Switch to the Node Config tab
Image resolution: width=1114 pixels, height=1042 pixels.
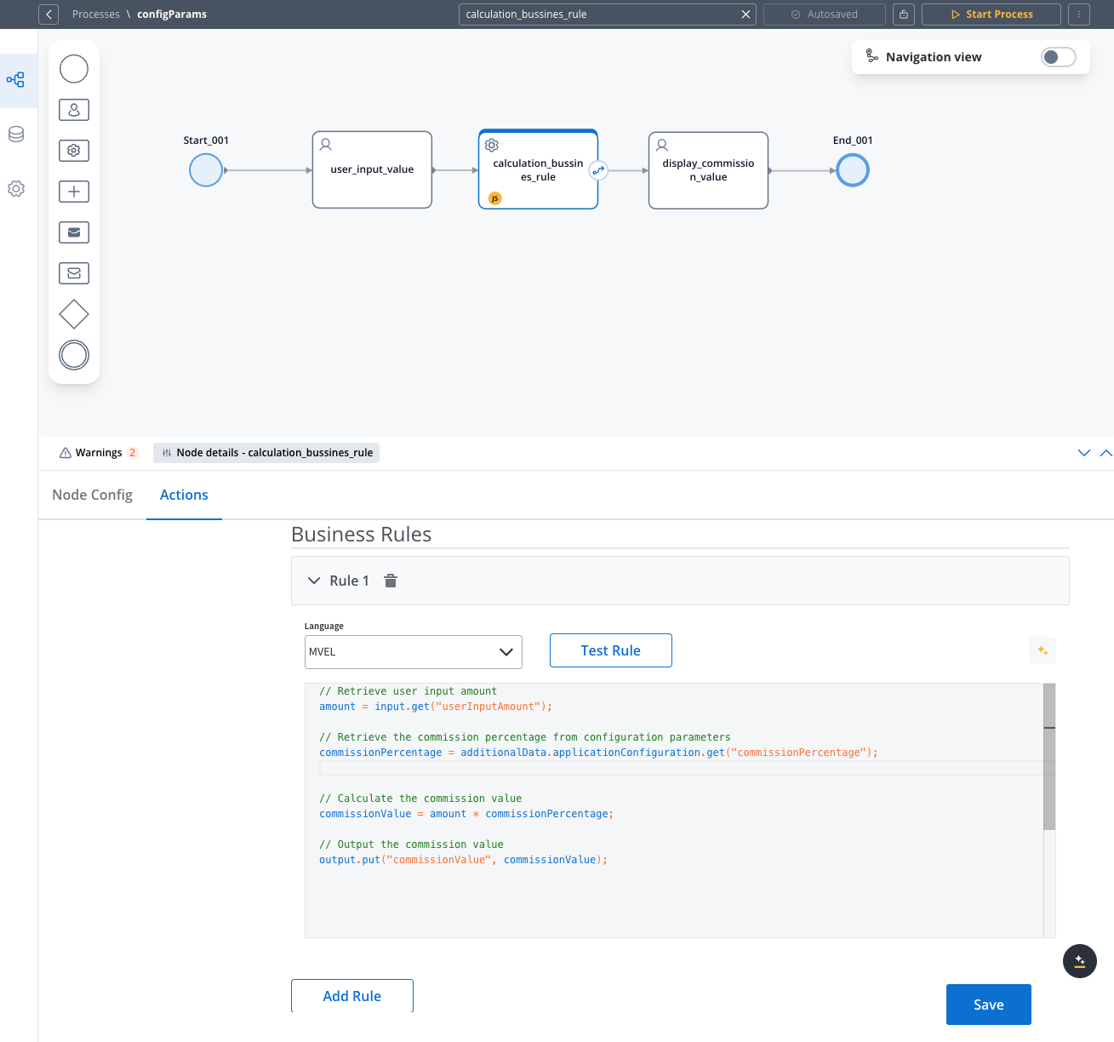(x=92, y=495)
